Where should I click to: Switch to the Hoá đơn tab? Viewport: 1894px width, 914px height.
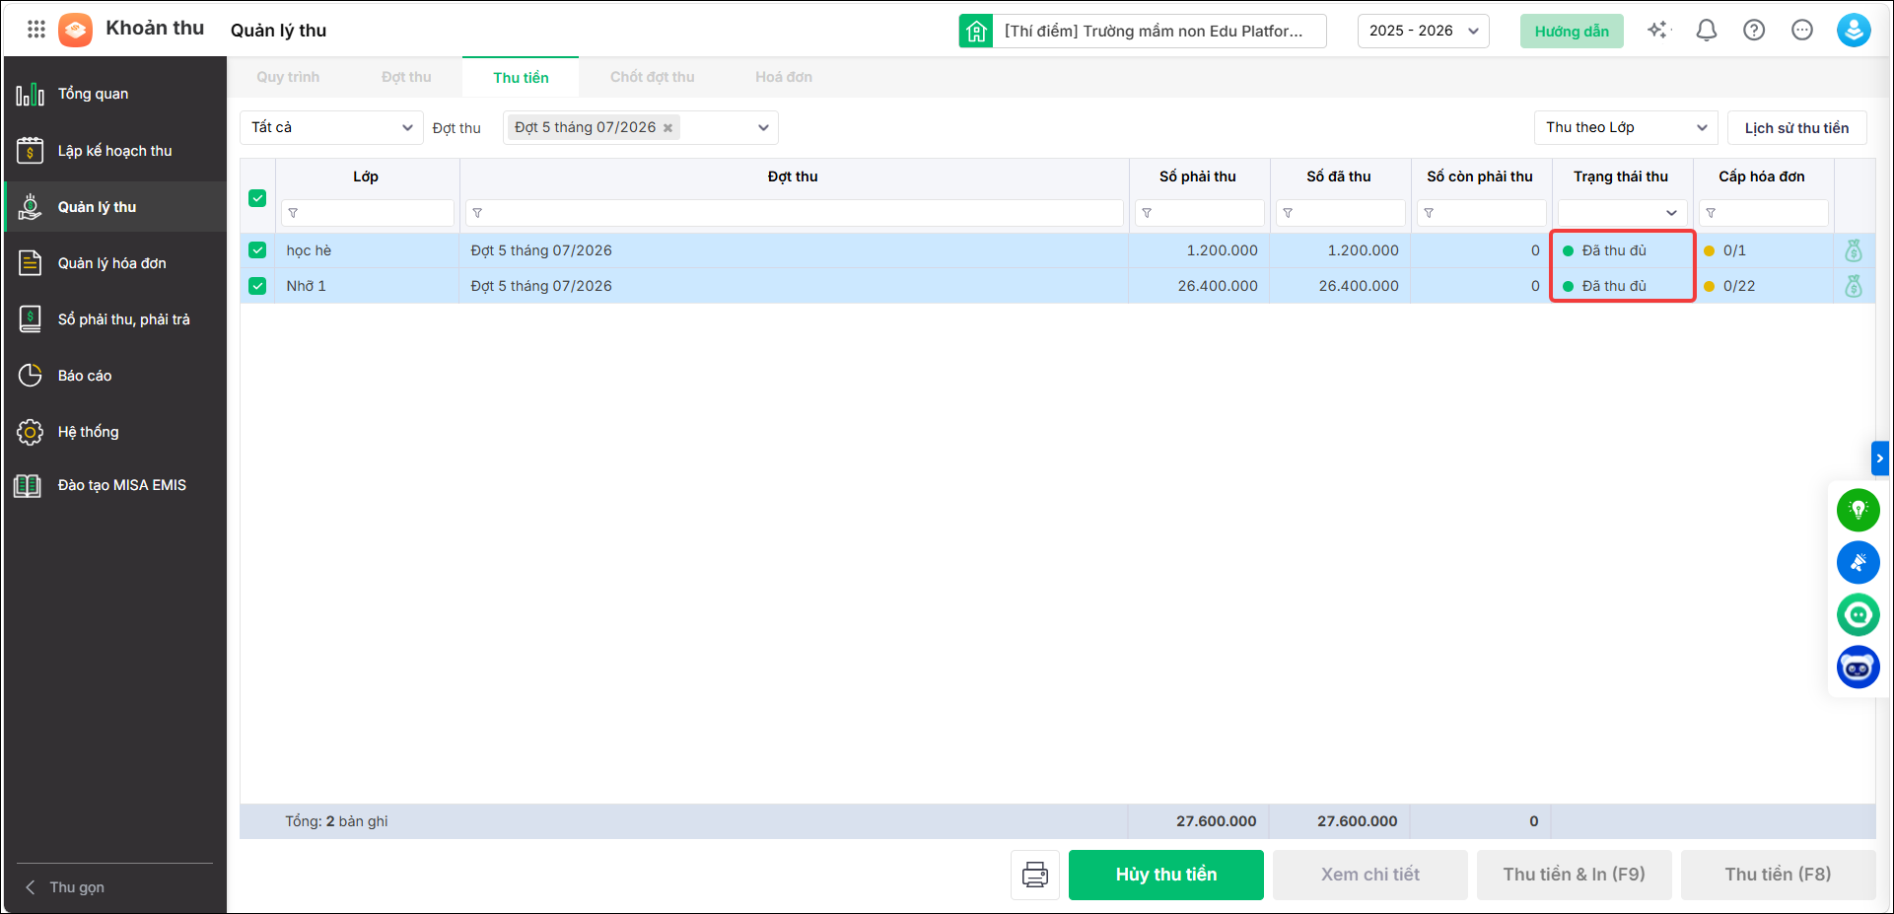784,77
